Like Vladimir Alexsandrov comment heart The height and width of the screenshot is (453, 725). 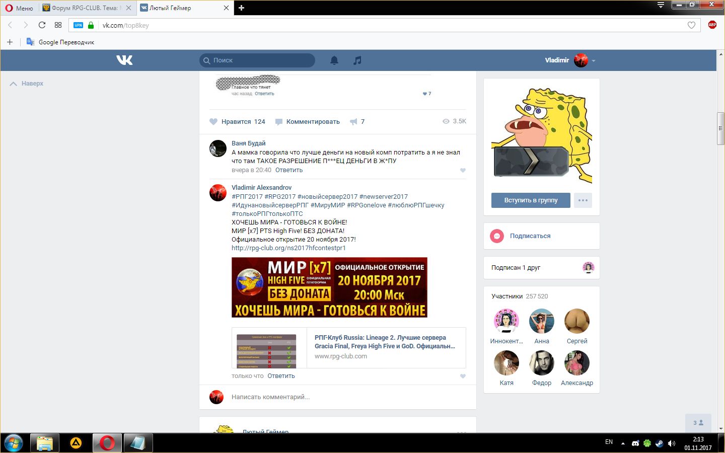tap(463, 376)
